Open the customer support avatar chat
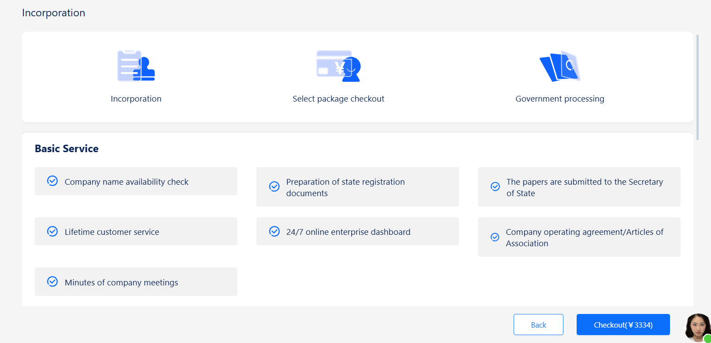The width and height of the screenshot is (711, 343). pyautogui.click(x=698, y=328)
